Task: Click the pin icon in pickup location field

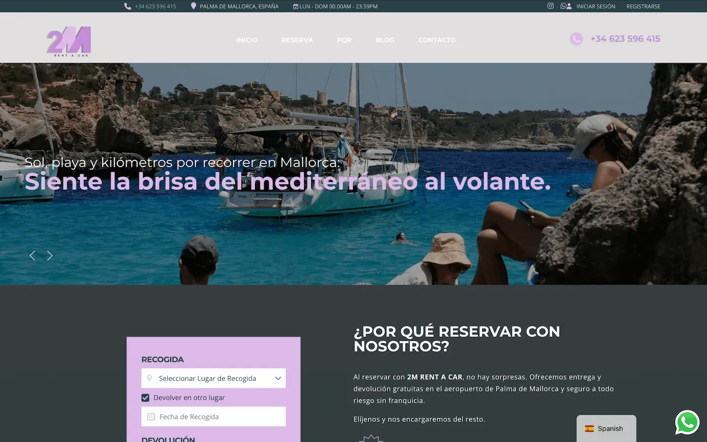Action: [x=149, y=378]
